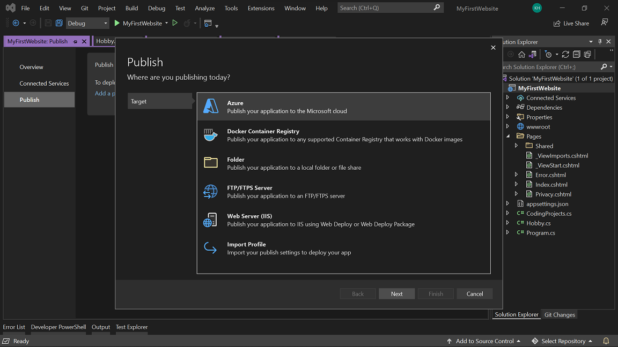Expand the wwwroot folder node
This screenshot has width=618, height=347.
(x=507, y=126)
